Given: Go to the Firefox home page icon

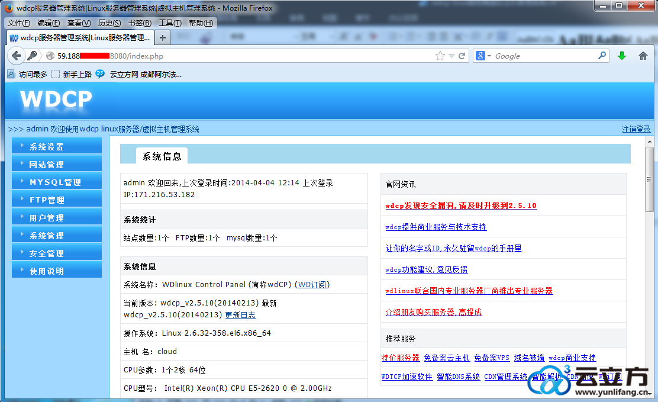Looking at the screenshot, I should 643,56.
